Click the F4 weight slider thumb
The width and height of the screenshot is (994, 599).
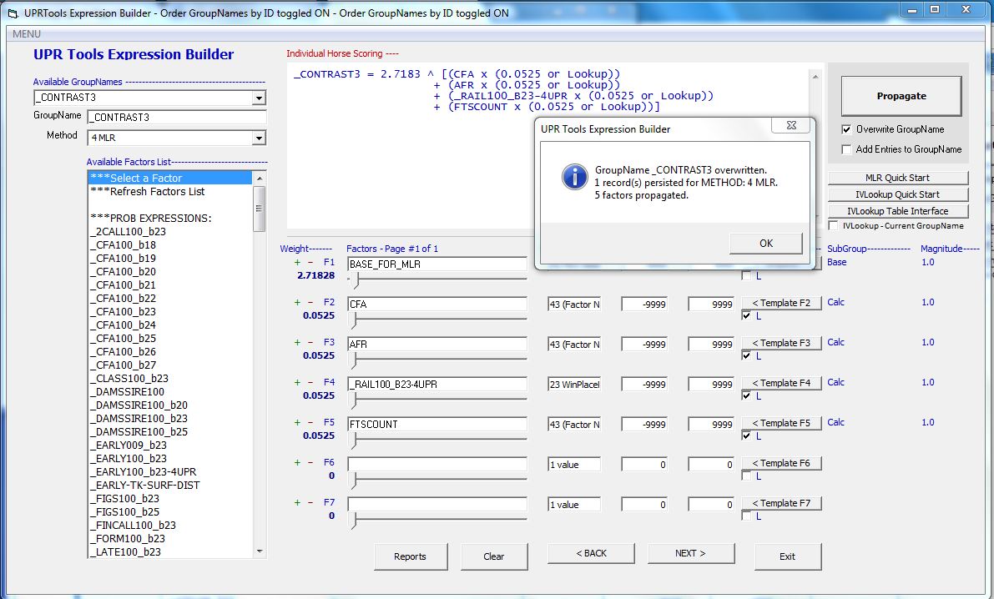355,400
